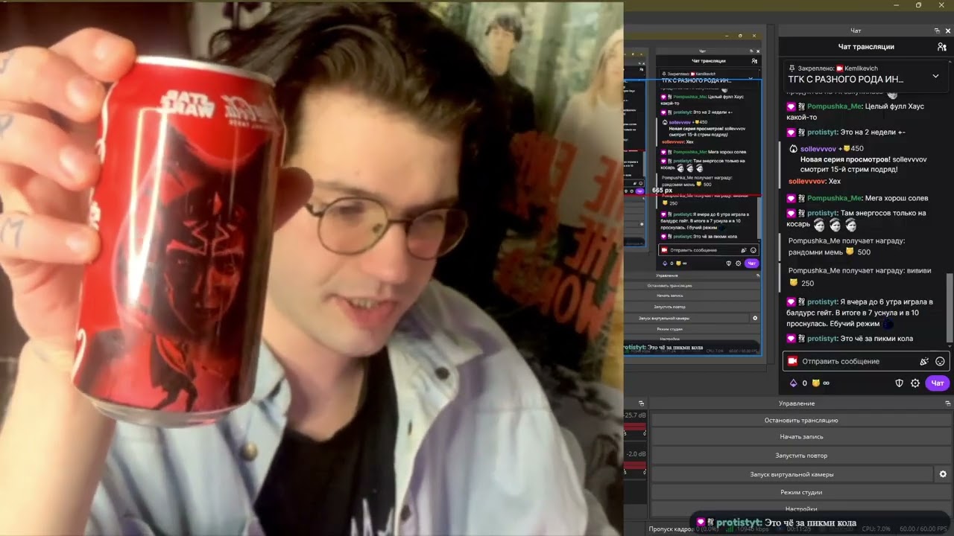Click the pin icon next to "Закреплено"
The image size is (954, 536).
[792, 68]
